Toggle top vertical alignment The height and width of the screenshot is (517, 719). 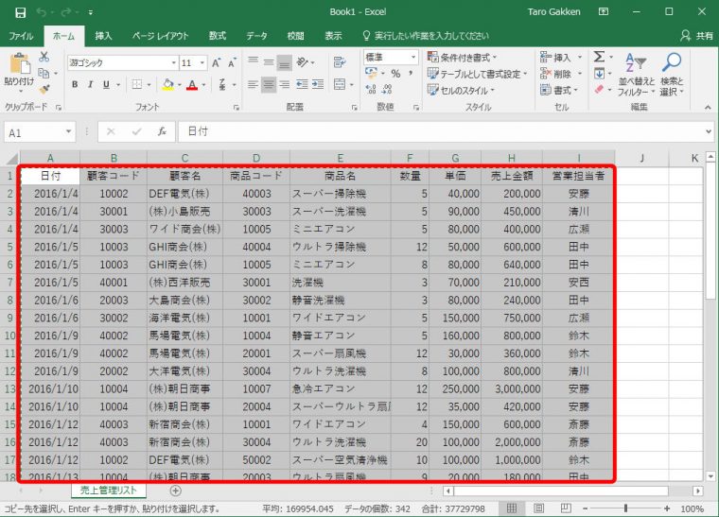253,61
